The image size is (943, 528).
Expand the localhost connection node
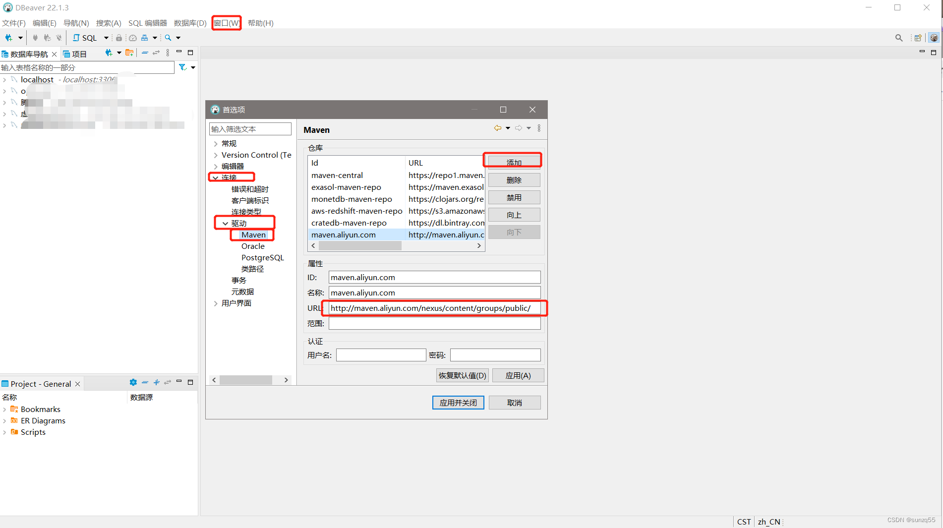(4, 79)
